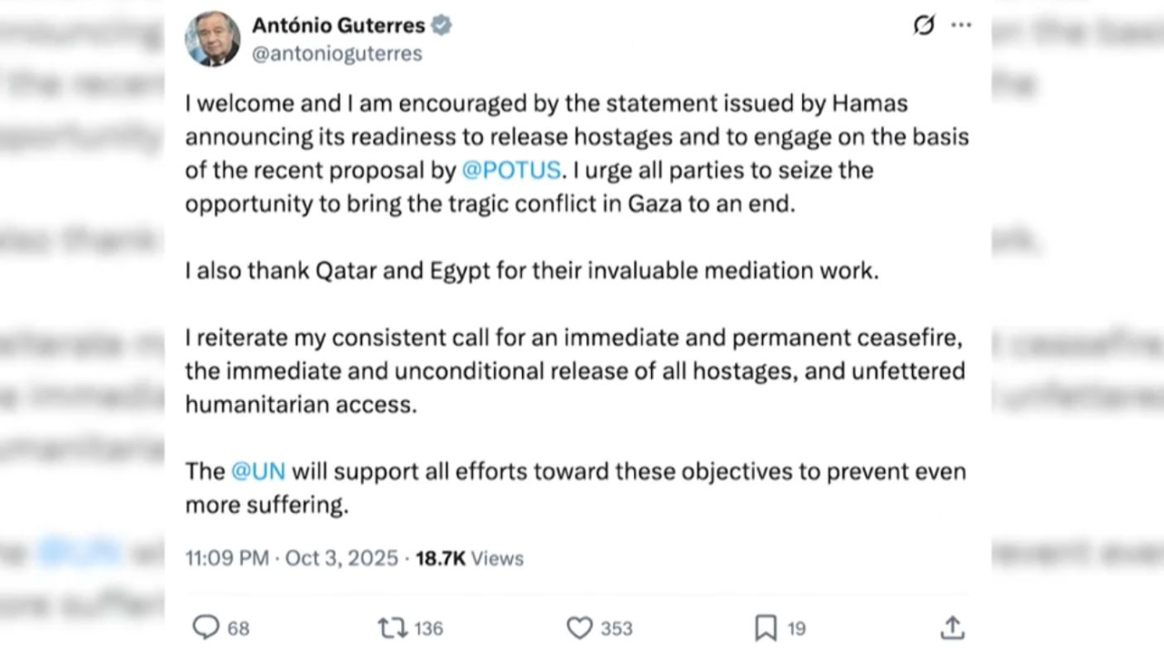This screenshot has width=1164, height=653.
Task: Open the three-dot more options menu
Action: (x=961, y=25)
